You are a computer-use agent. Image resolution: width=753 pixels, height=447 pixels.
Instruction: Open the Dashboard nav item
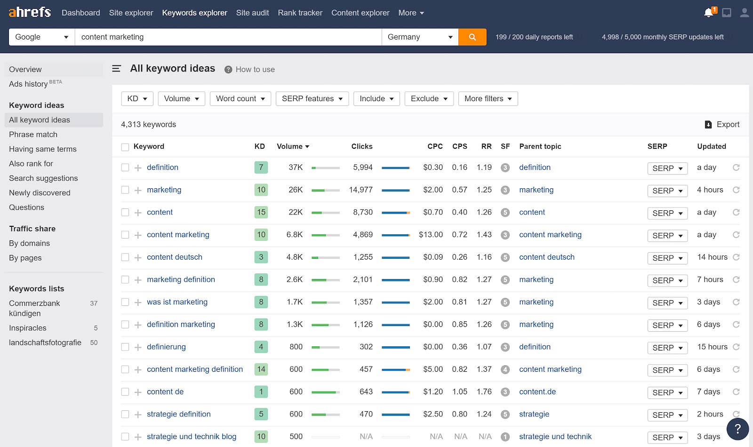tap(81, 13)
